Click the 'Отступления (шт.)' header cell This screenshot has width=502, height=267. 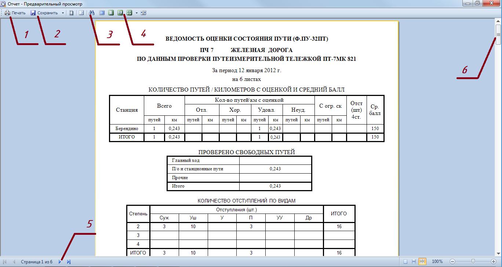point(237,209)
